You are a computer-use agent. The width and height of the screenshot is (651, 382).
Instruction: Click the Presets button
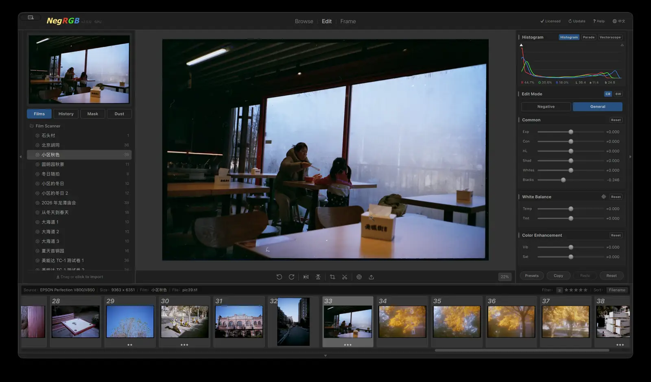[x=532, y=276]
